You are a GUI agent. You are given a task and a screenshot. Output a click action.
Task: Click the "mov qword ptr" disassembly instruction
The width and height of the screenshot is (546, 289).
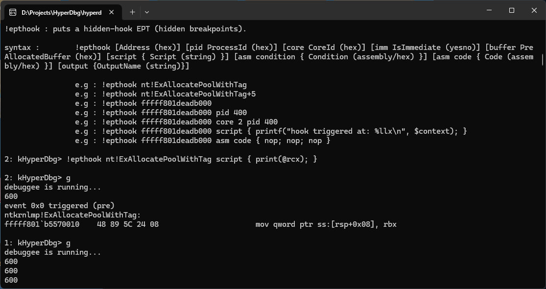tap(326, 224)
